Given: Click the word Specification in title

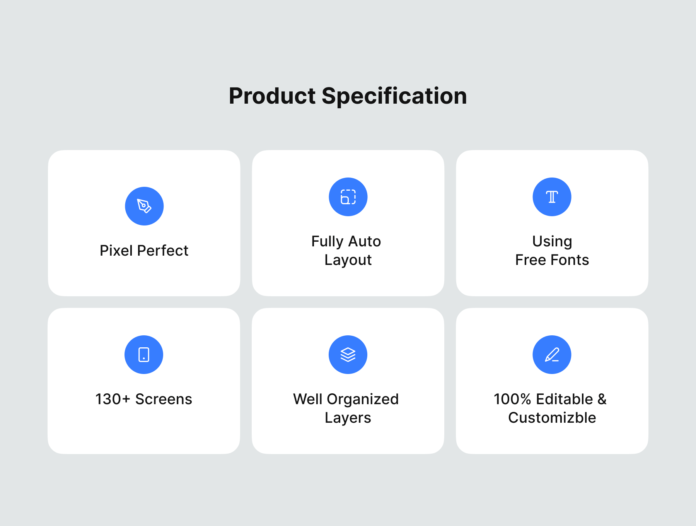Looking at the screenshot, I should [394, 96].
